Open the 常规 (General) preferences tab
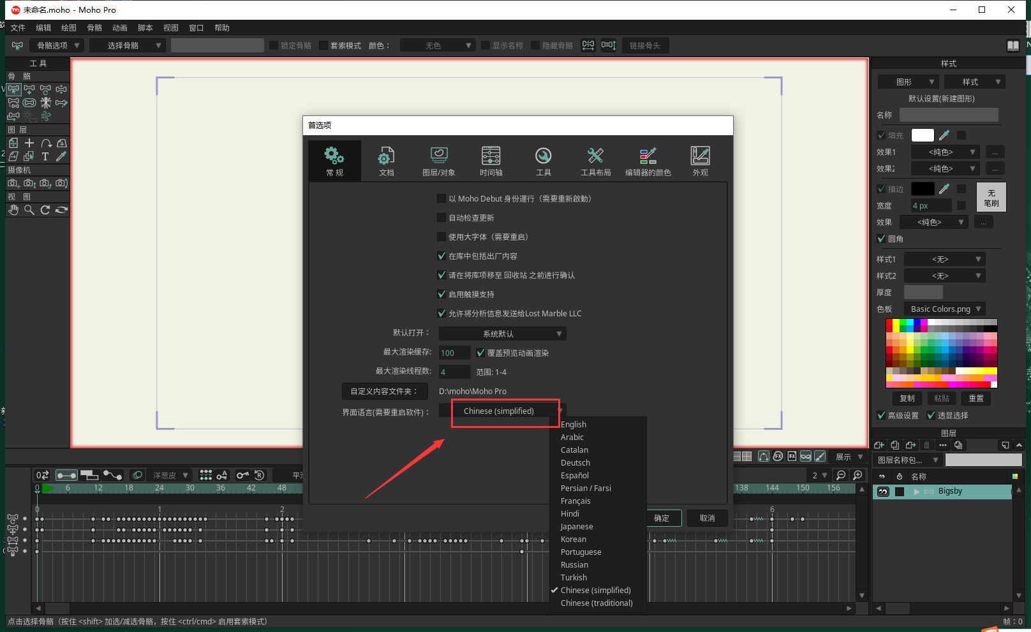Viewport: 1031px width, 632px height. [334, 161]
